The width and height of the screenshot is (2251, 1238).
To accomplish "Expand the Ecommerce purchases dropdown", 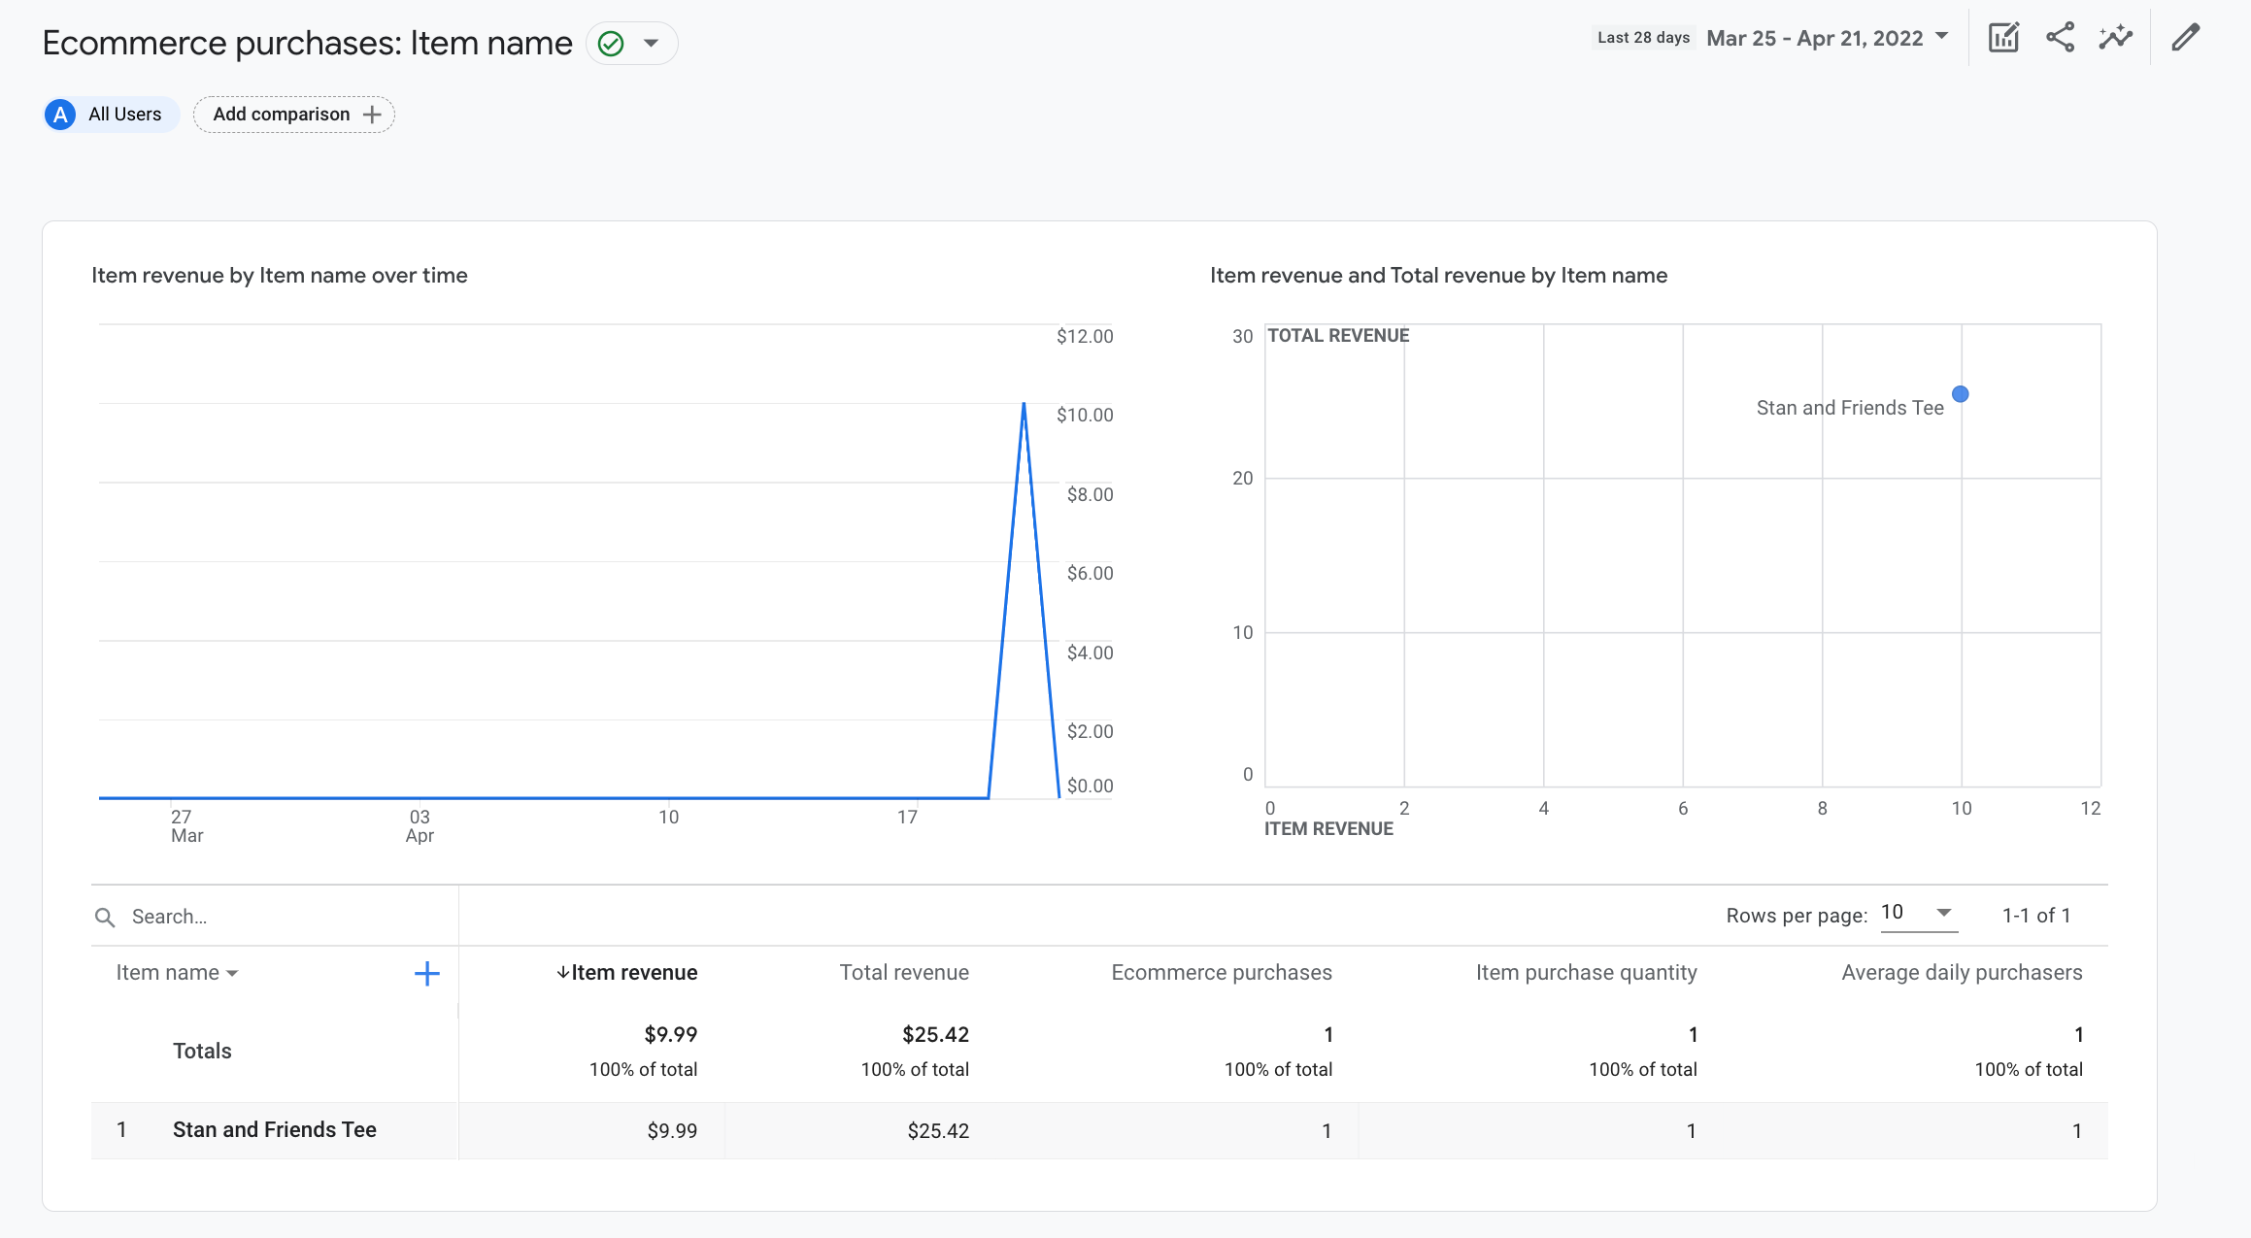I will [651, 41].
